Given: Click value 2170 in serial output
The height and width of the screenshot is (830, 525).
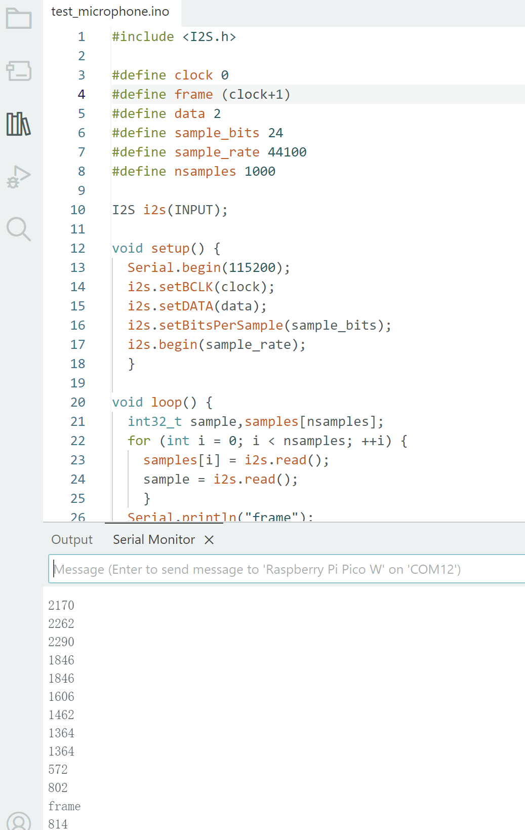Looking at the screenshot, I should click(x=61, y=606).
